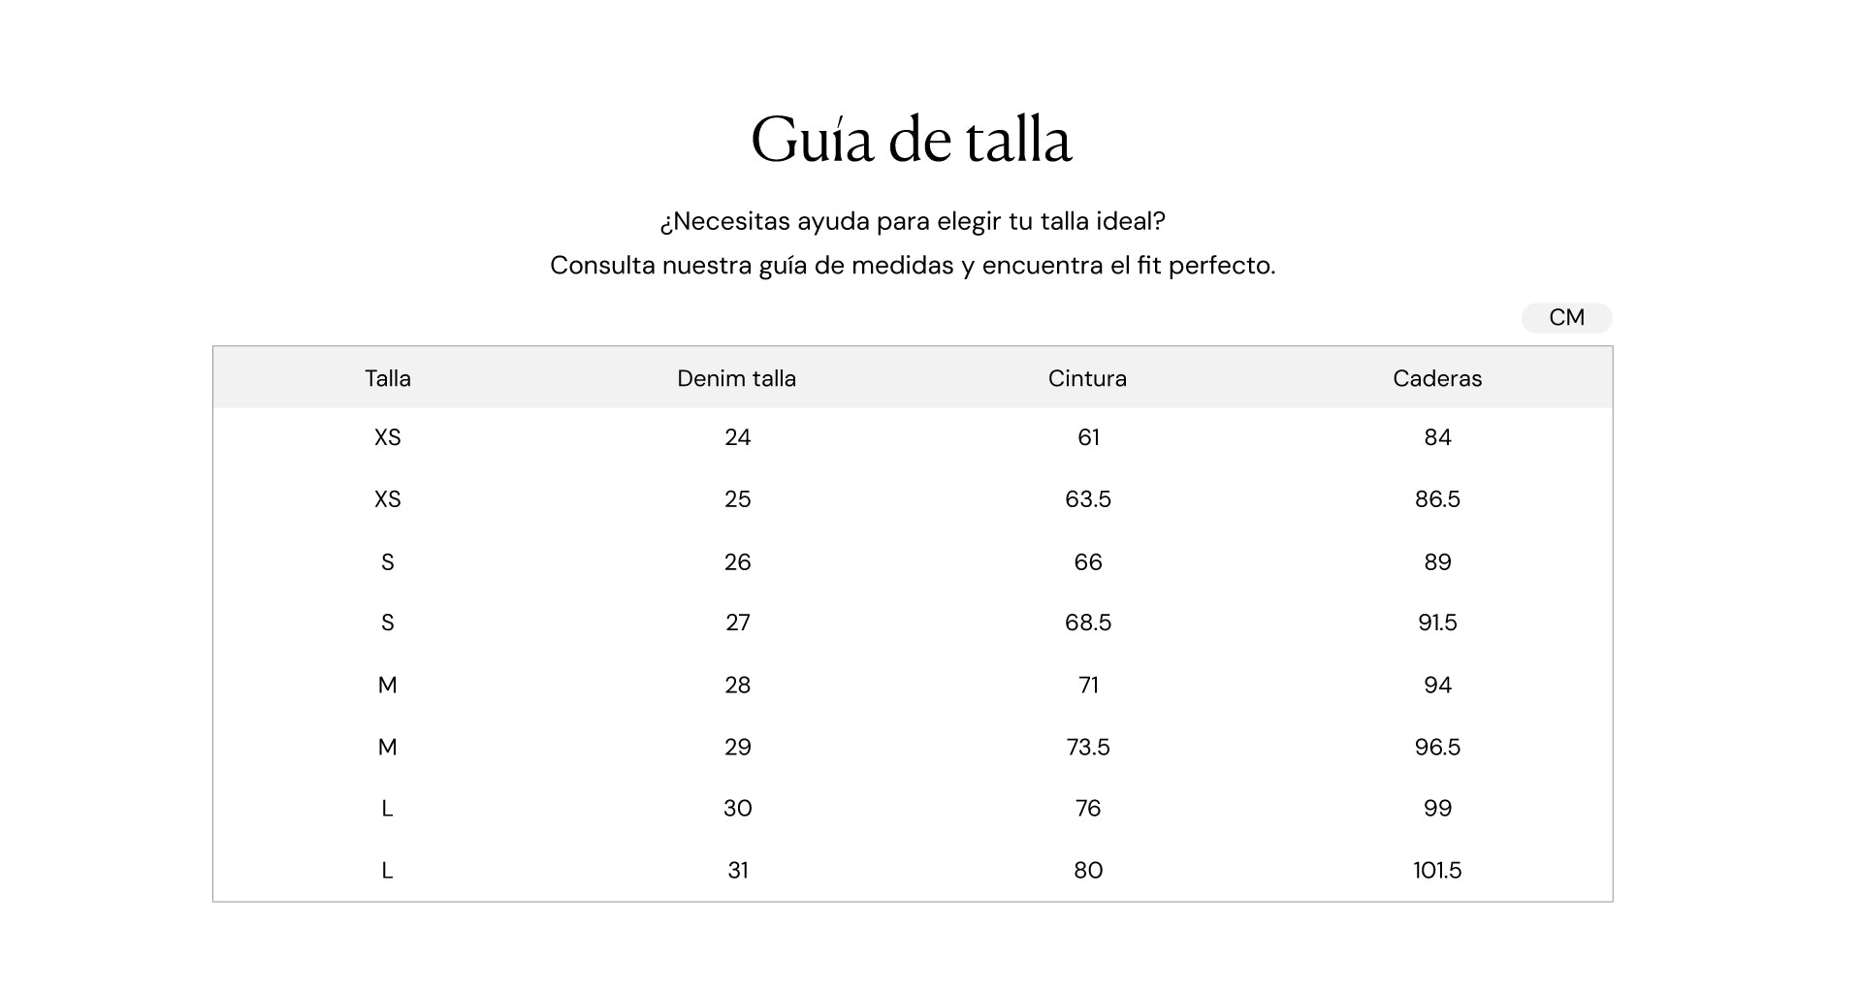This screenshot has height=991, width=1862.
Task: Toggle the CM unit button
Action: coord(1566,318)
